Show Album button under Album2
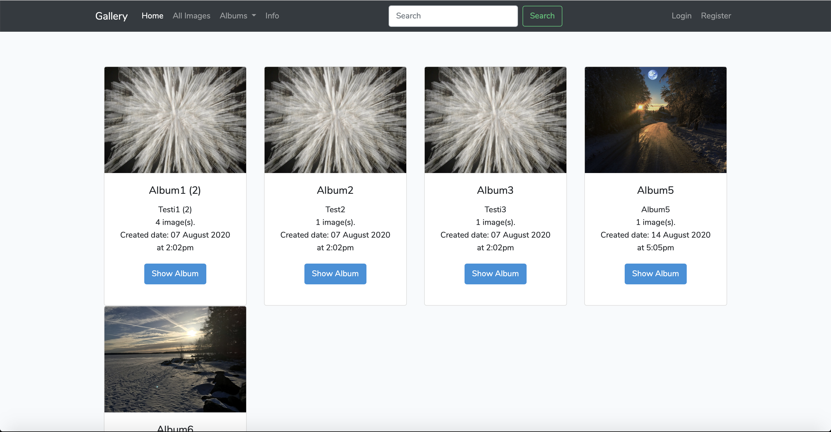 click(x=335, y=274)
